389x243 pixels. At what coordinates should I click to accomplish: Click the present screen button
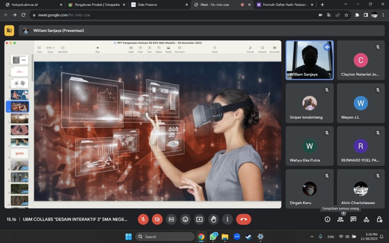199,219
